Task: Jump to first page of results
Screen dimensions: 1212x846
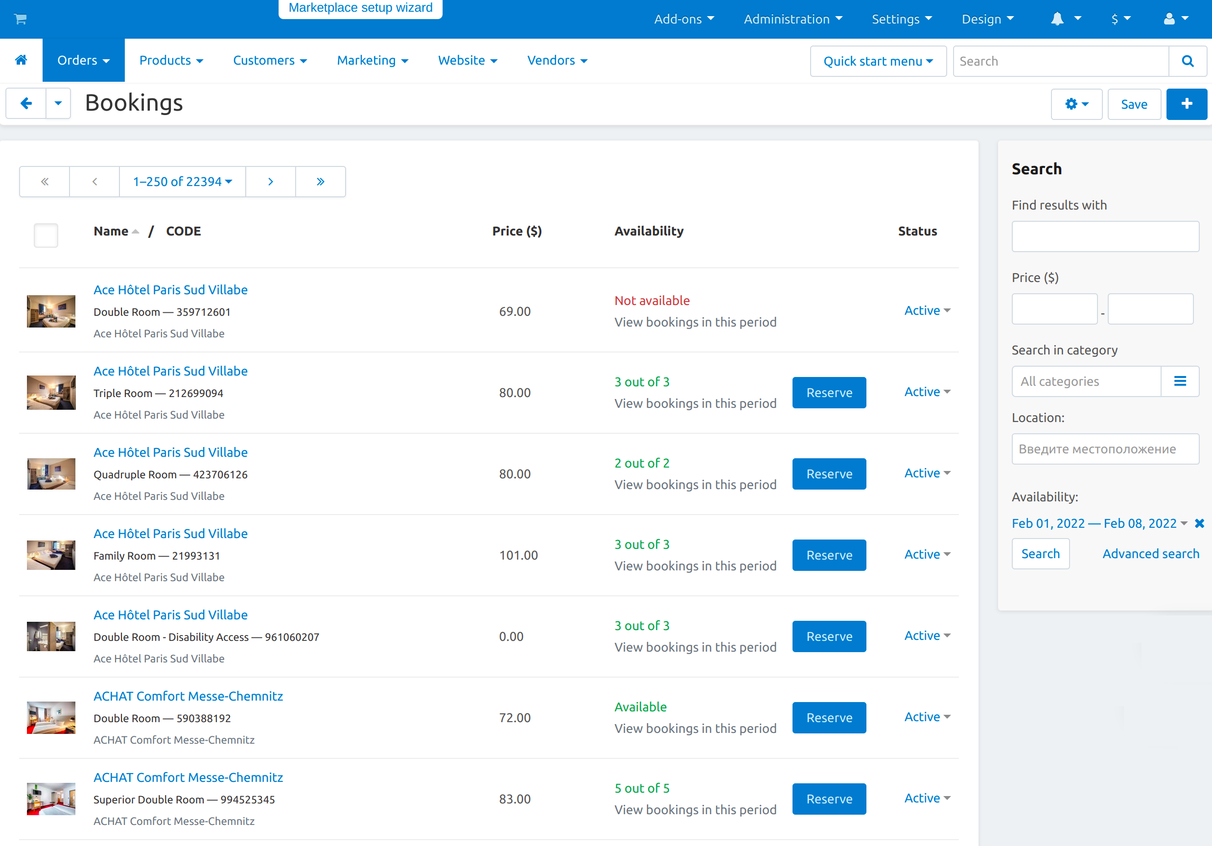Action: tap(45, 182)
